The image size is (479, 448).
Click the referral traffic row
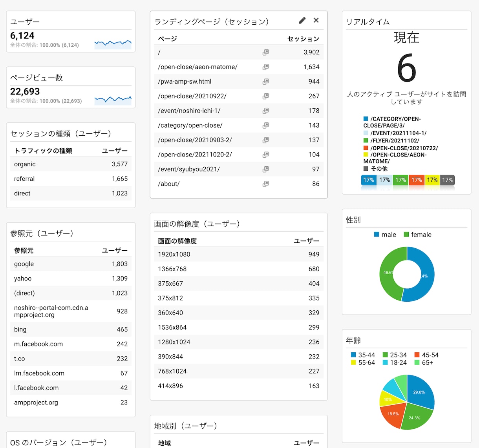coord(71,178)
